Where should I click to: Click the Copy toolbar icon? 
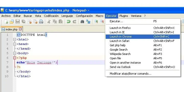tap(55, 22)
